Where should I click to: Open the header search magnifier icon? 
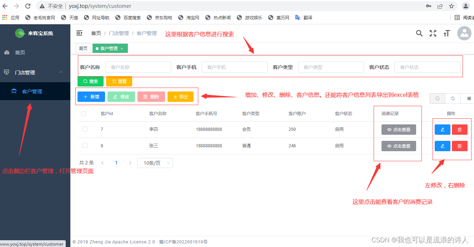pyautogui.click(x=419, y=33)
